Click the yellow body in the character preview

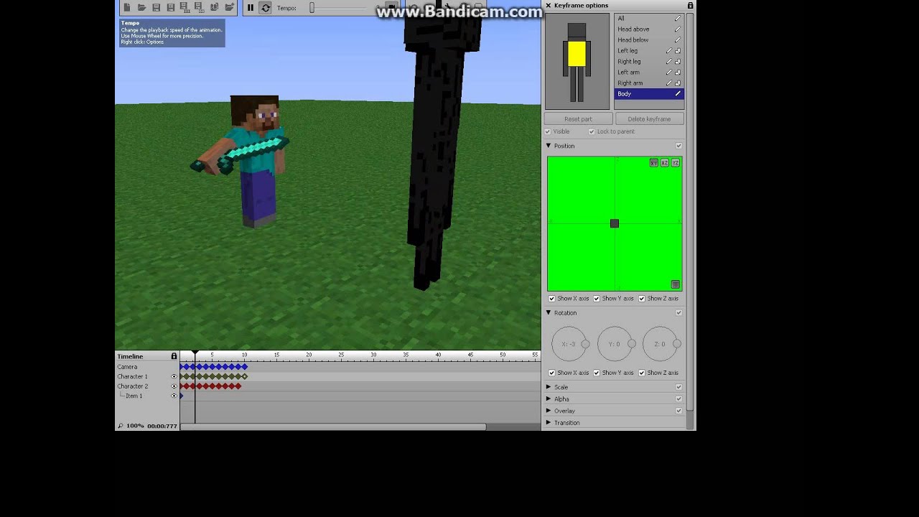tap(577, 54)
